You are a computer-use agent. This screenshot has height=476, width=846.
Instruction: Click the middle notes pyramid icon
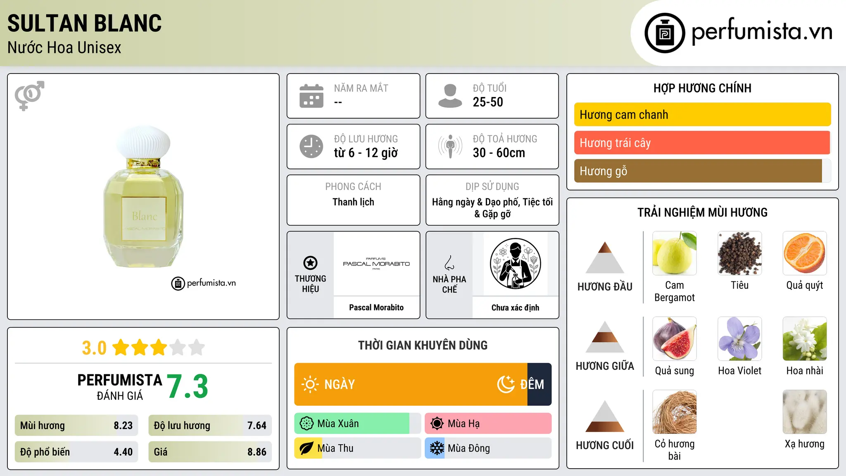pyautogui.click(x=605, y=337)
